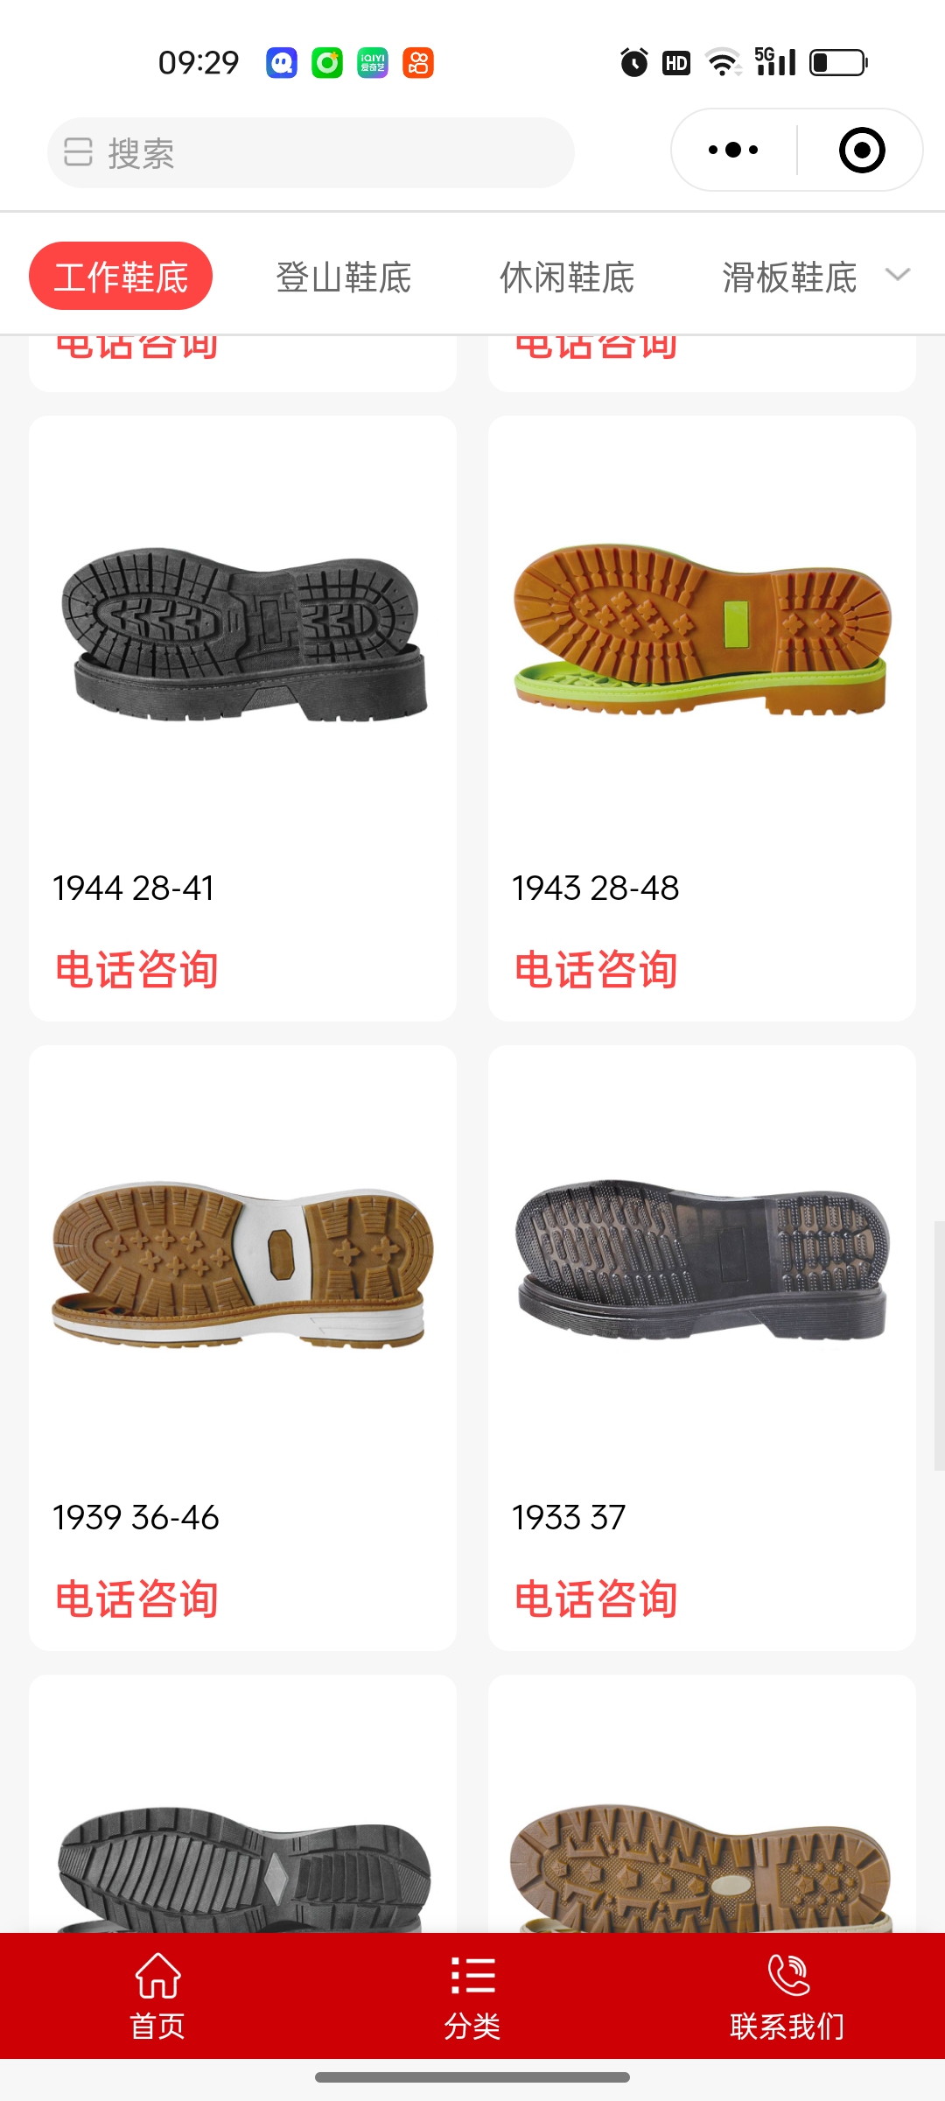
Task: Switch to the 休闲鞋底 tab
Action: (567, 278)
